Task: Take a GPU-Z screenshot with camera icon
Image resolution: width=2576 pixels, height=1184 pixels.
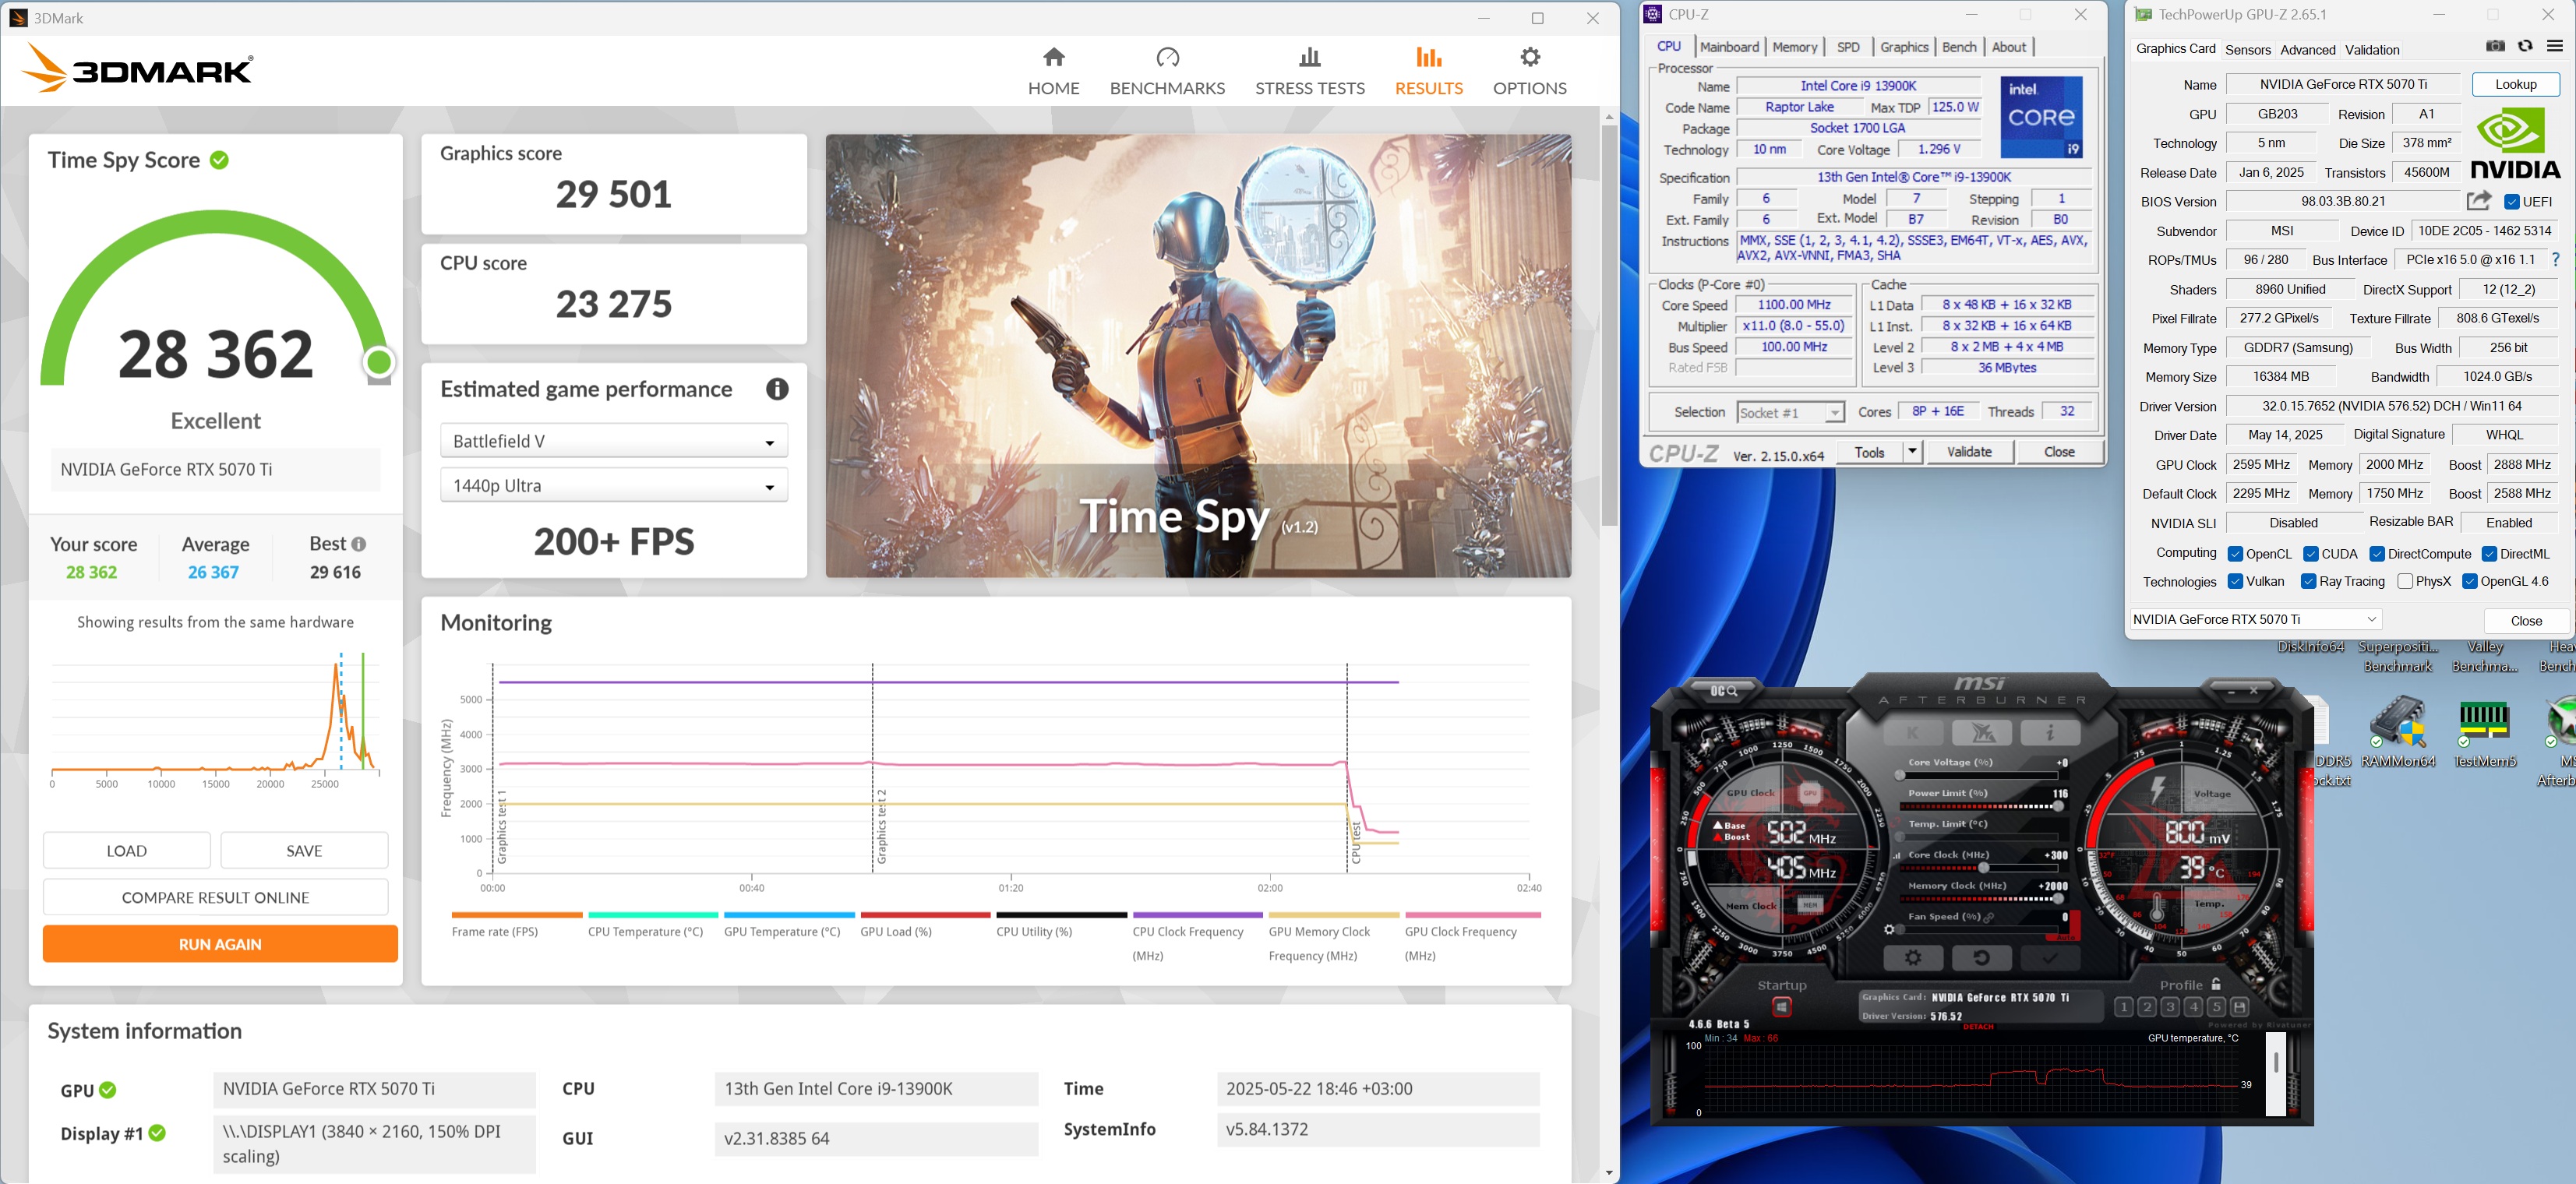Action: pos(2495,46)
